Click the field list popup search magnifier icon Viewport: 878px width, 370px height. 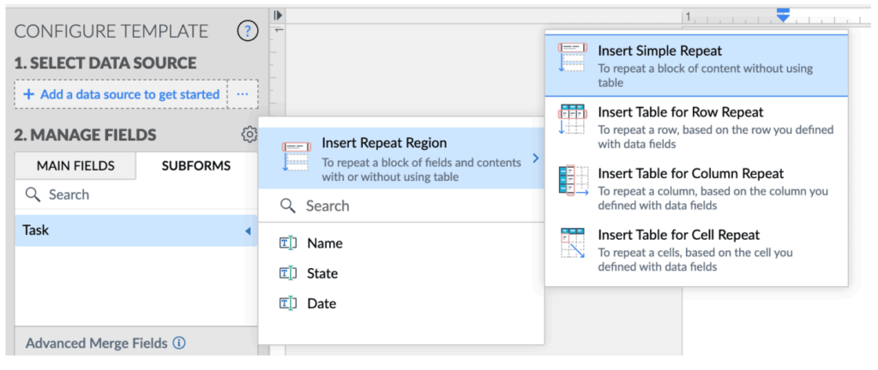pyautogui.click(x=288, y=206)
